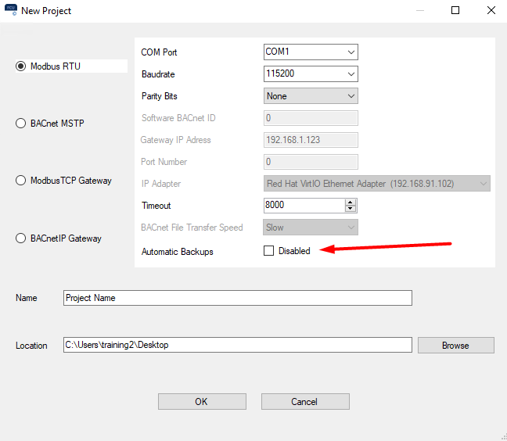Increase Timeout with the up arrow

[x=351, y=202]
